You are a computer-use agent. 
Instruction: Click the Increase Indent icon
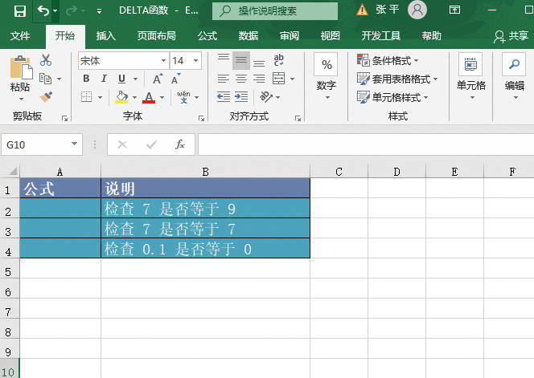241,96
